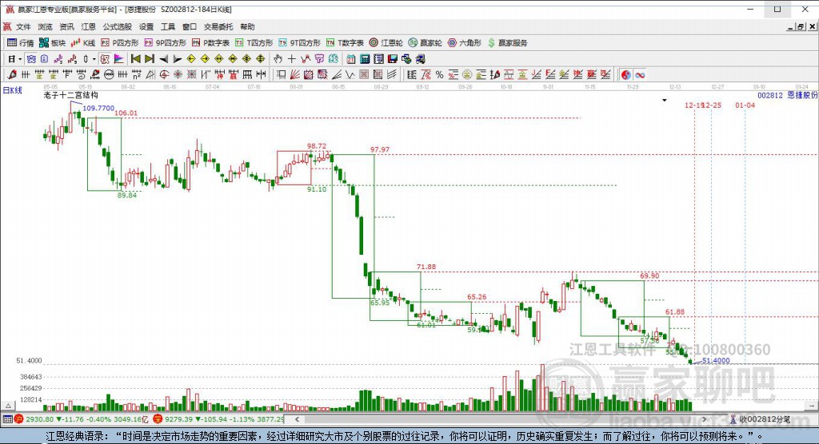Image resolution: width=819 pixels, height=444 pixels.
Task: Select the red pencil drawing tool
Action: tap(11, 74)
